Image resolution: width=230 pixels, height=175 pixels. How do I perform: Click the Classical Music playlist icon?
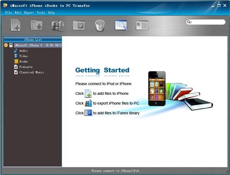[x=16, y=72]
